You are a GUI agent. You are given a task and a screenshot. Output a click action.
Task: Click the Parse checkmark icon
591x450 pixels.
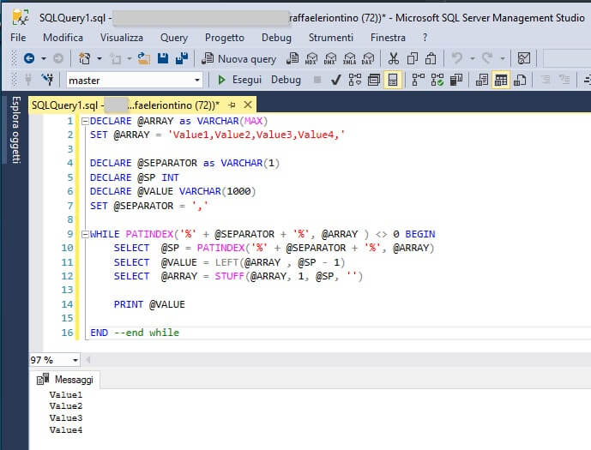[x=336, y=80]
